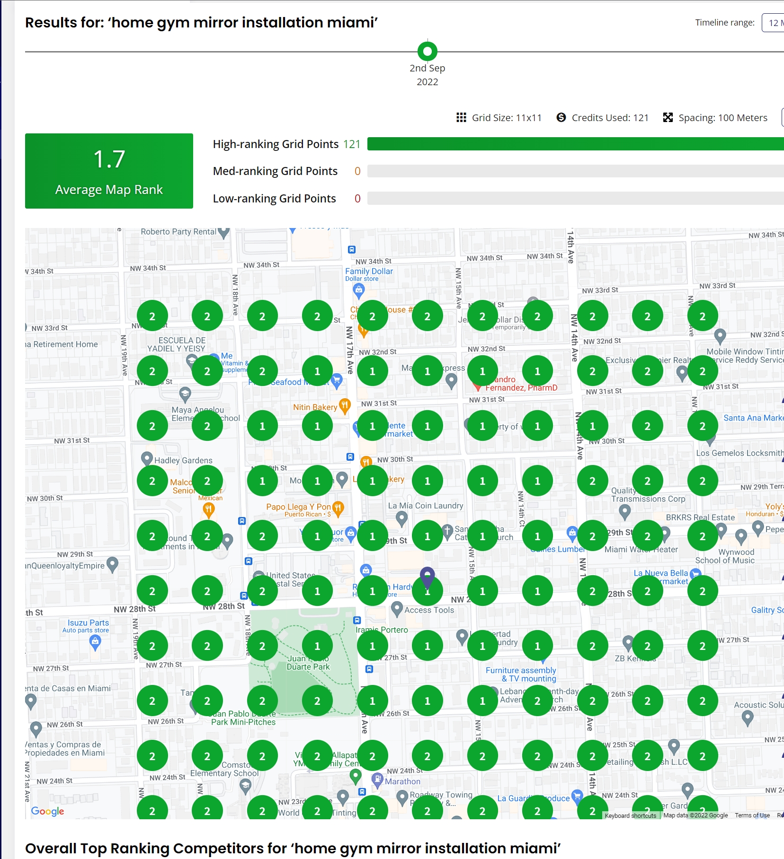Click the ZB Kennels map pin
Viewport: 784px width, 859px height.
[628, 642]
